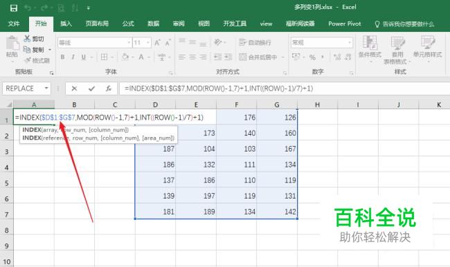This screenshot has height=267, width=450.
Task: Click the increase font size icon
Action: (157, 43)
